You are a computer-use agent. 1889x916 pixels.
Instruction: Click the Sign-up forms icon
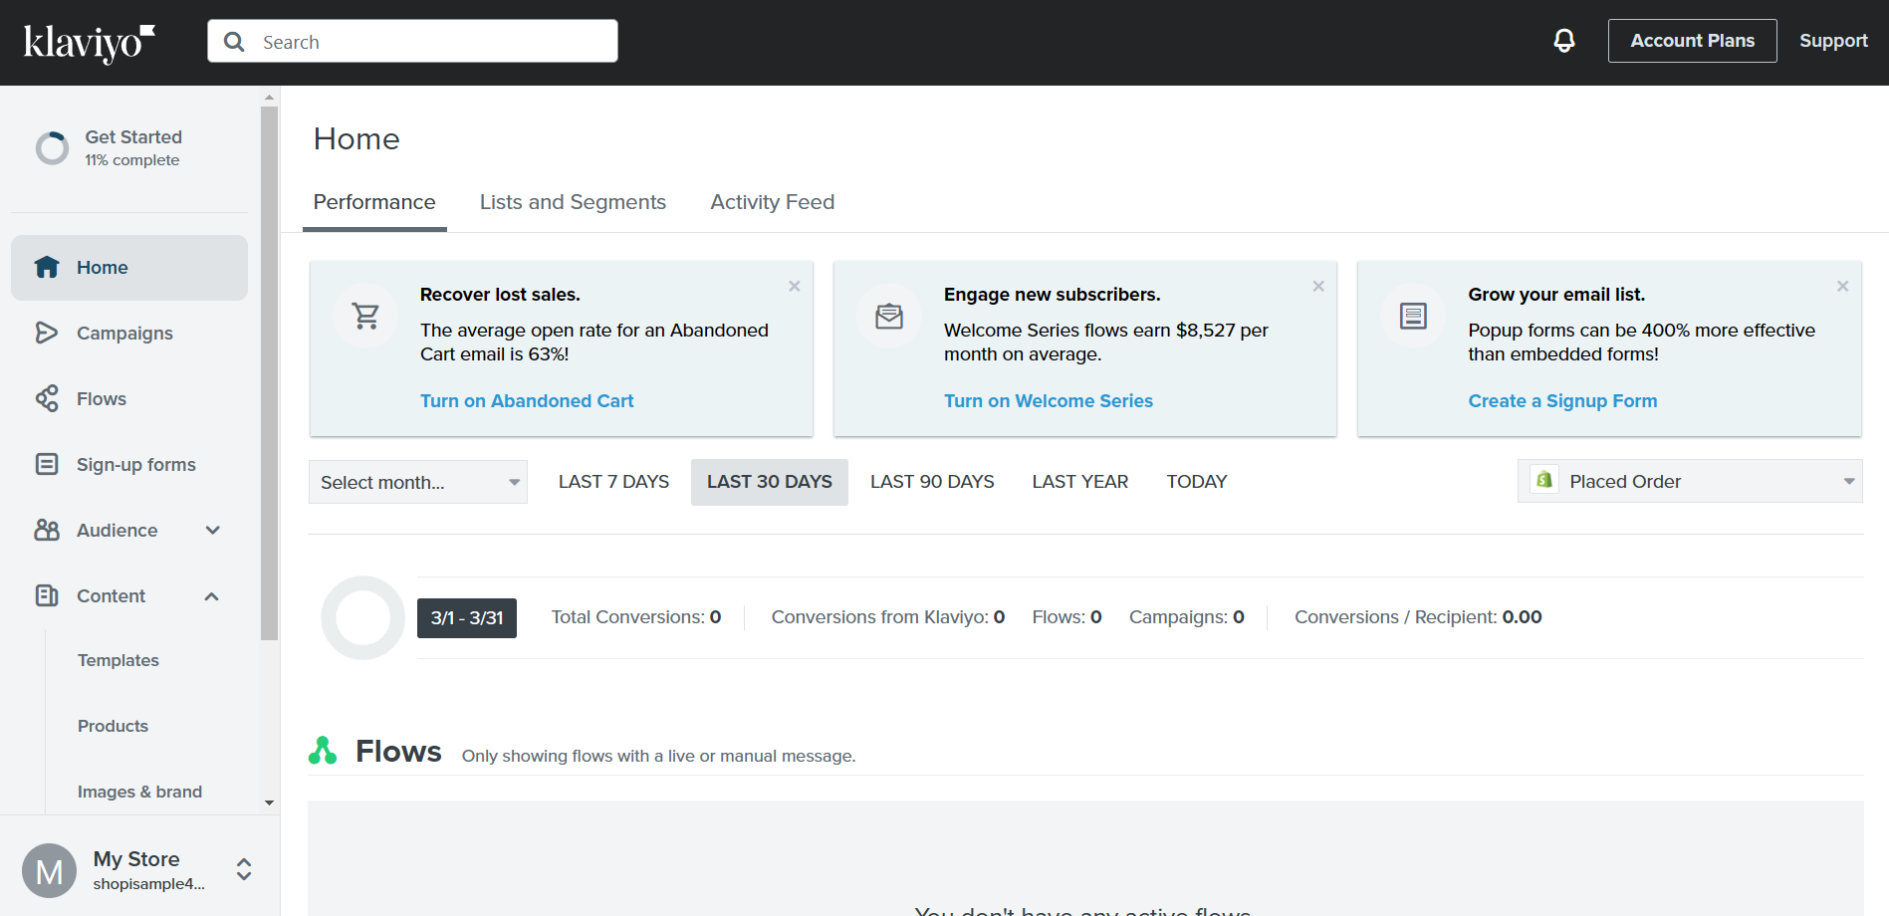[47, 464]
